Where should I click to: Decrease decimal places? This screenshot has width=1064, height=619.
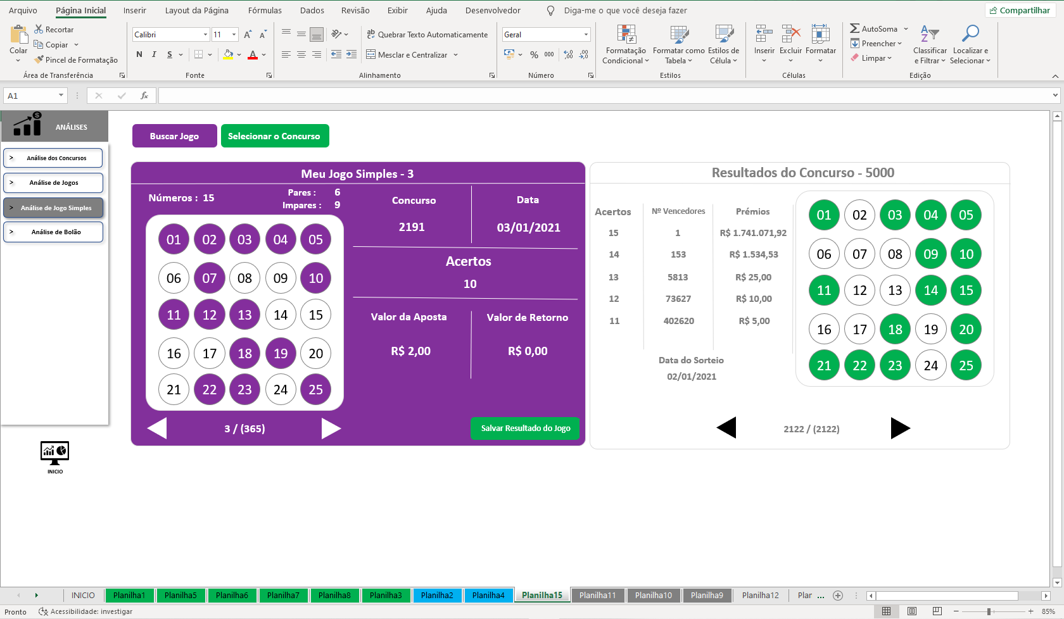[583, 54]
